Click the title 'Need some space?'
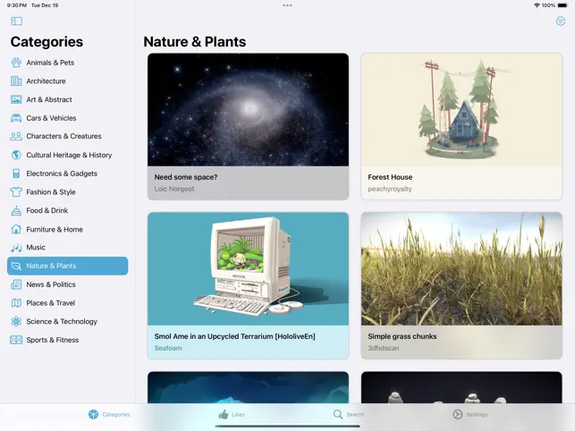Screen dimensions: 575x431 [186, 177]
